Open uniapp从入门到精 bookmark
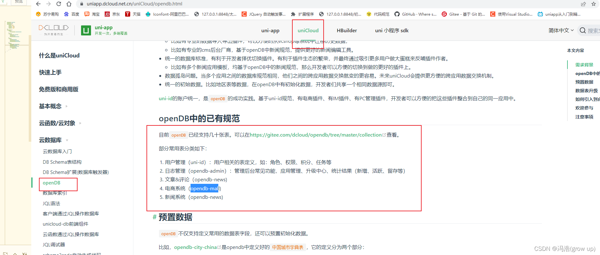Viewport: 600px width, 255px height. [559, 14]
